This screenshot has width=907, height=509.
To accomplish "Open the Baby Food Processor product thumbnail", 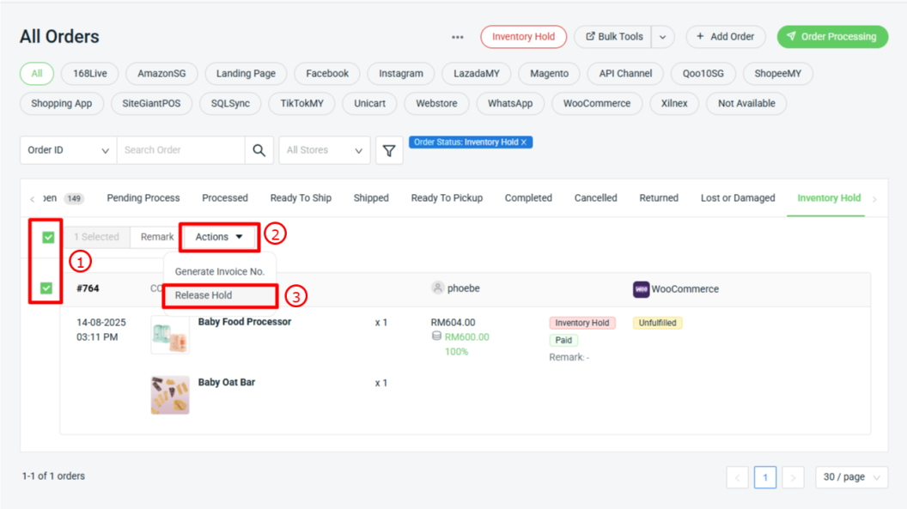I will click(170, 334).
